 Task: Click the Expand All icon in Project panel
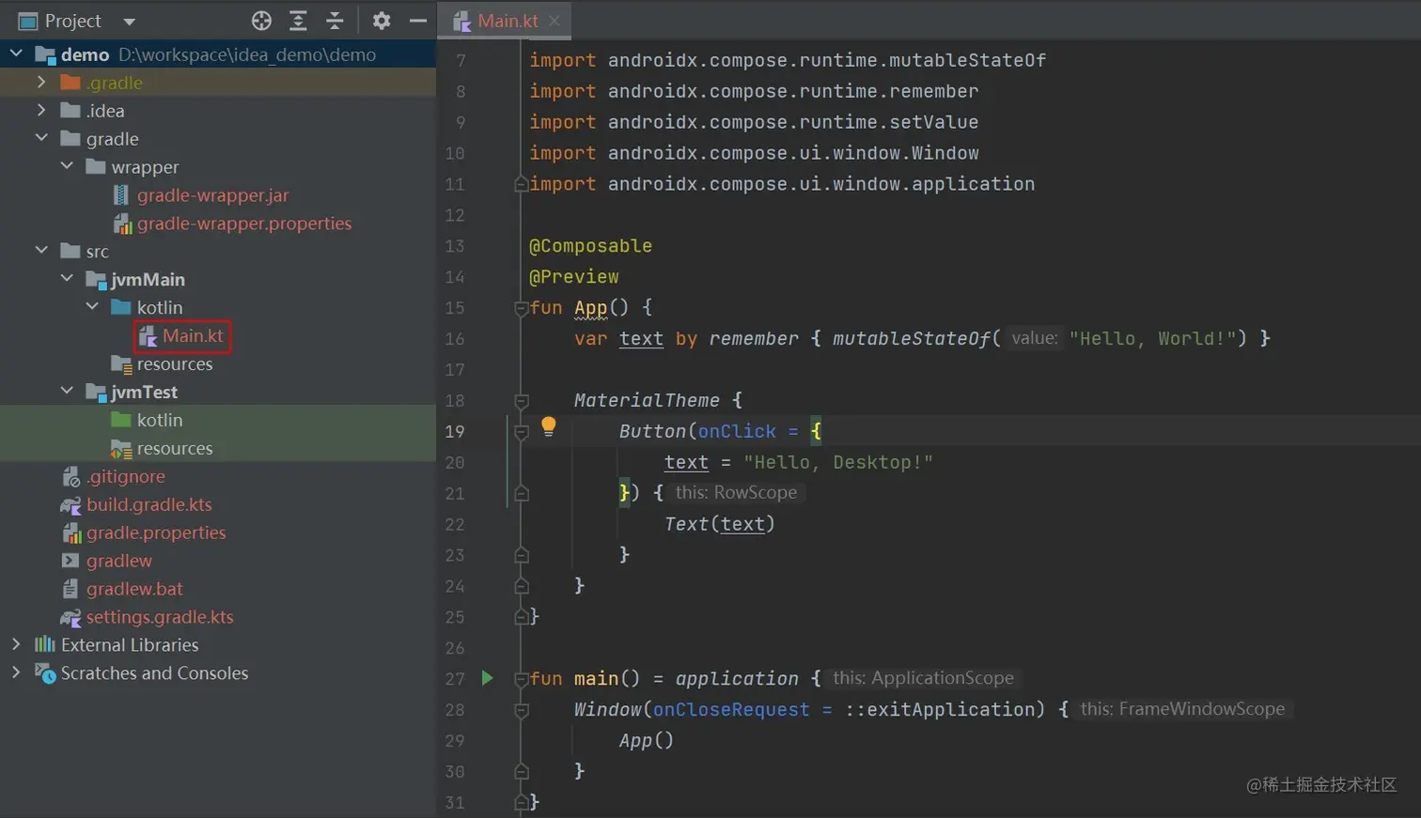[298, 21]
